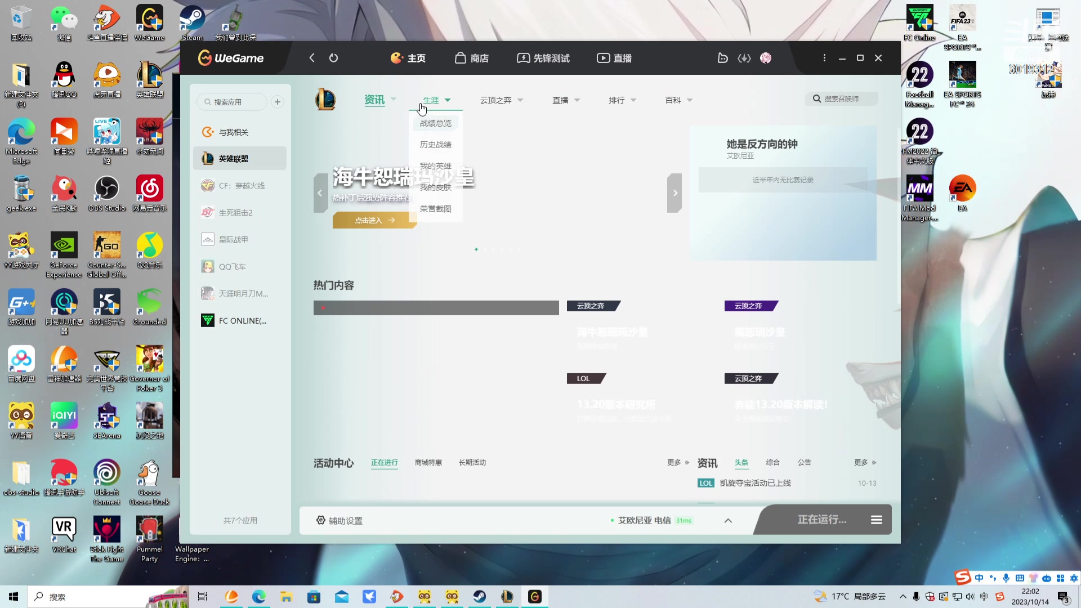Switch to 正在进行 activity tab
1081x608 pixels.
tap(385, 463)
